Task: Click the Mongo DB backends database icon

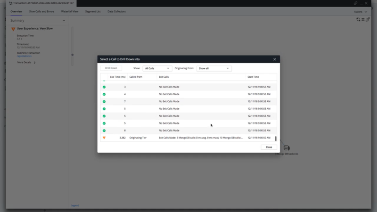Action: [x=287, y=148]
